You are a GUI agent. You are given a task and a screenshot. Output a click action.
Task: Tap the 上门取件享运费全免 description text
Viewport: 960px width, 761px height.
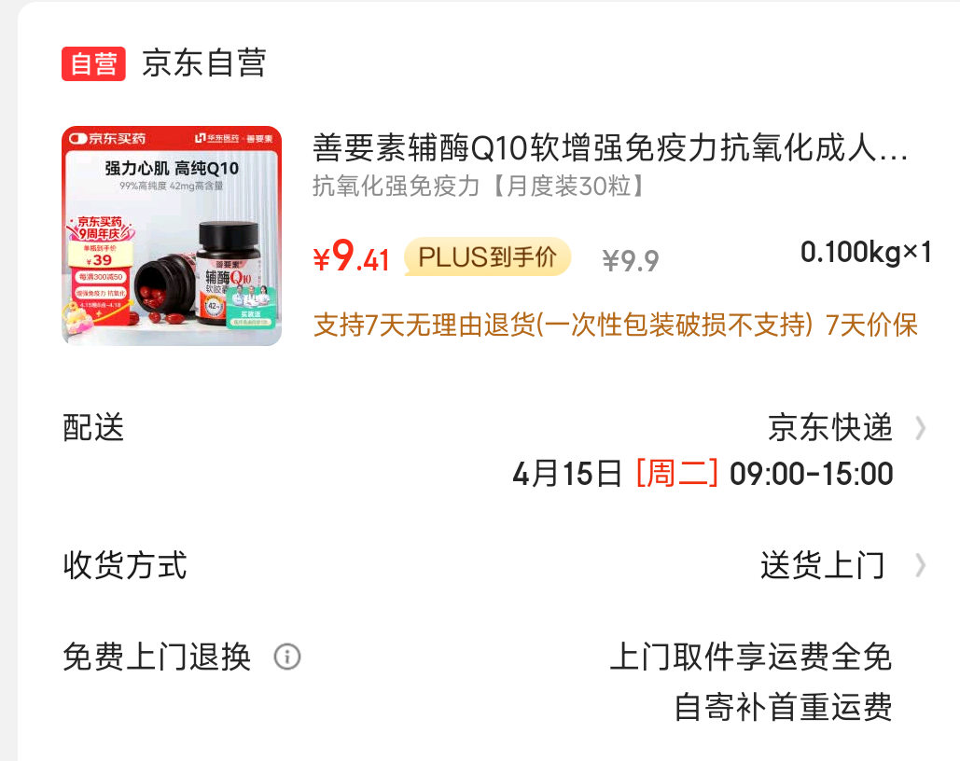pos(751,657)
